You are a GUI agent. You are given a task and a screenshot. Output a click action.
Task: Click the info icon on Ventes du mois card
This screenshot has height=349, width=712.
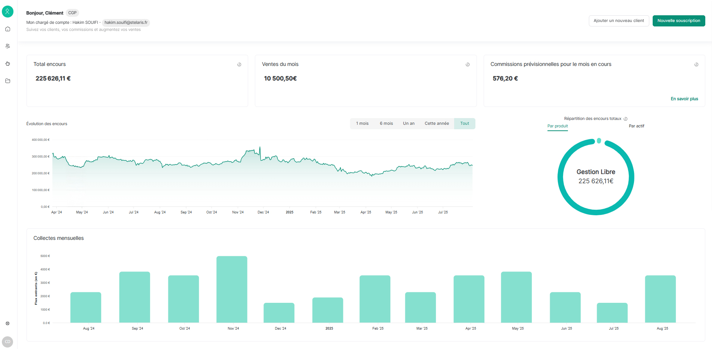coord(468,64)
